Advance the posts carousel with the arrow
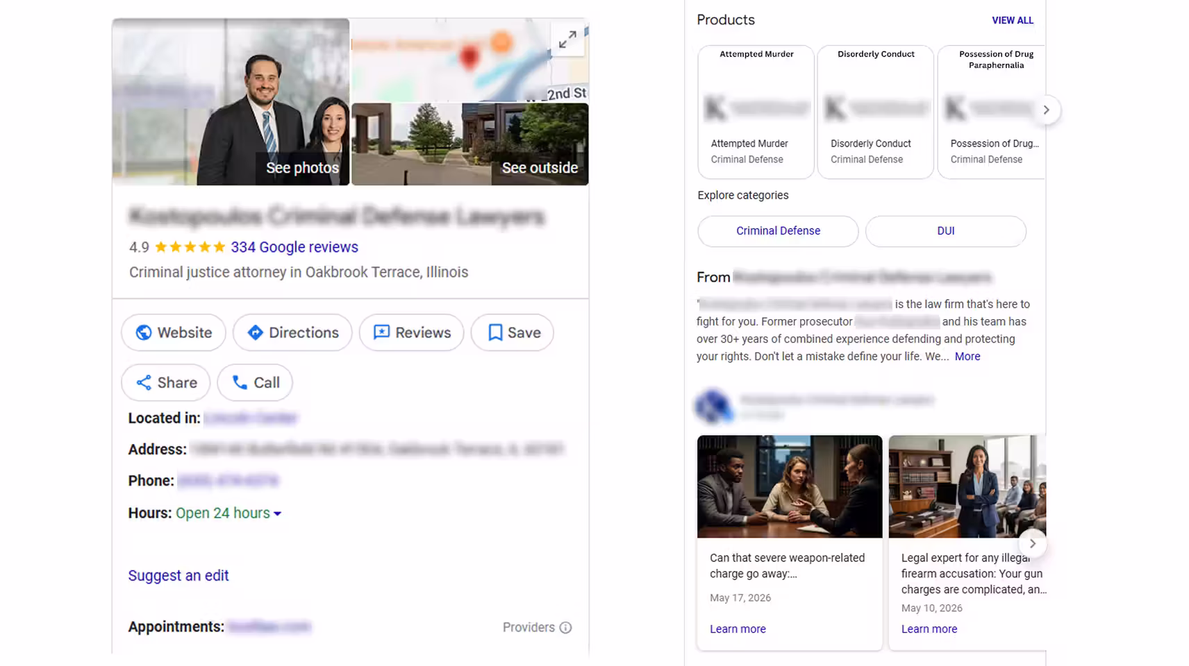Viewport: 1189px width, 666px height. 1033,544
